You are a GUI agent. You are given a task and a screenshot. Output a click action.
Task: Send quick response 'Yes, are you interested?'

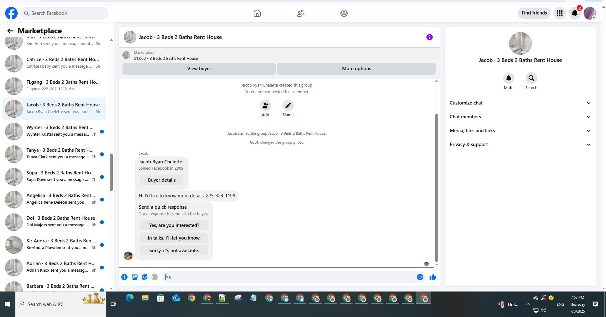pos(174,225)
